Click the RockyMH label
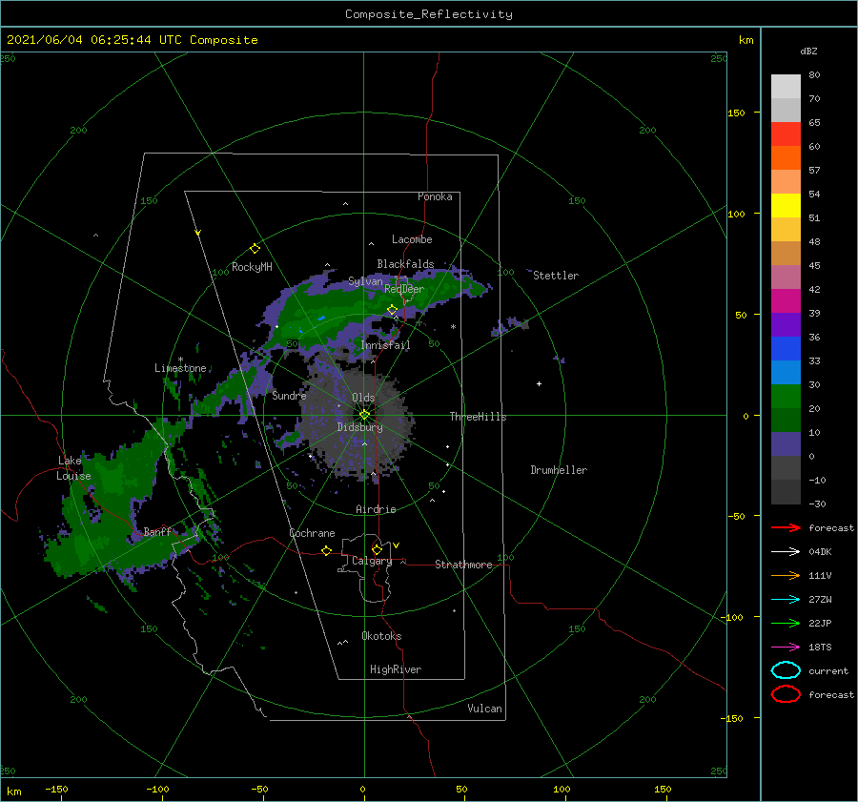The width and height of the screenshot is (858, 802). (252, 267)
